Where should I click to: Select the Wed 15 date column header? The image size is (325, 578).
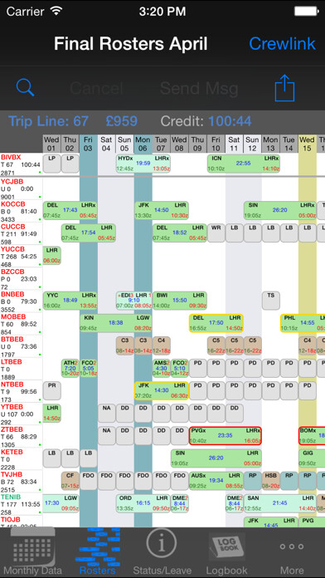pos(307,144)
